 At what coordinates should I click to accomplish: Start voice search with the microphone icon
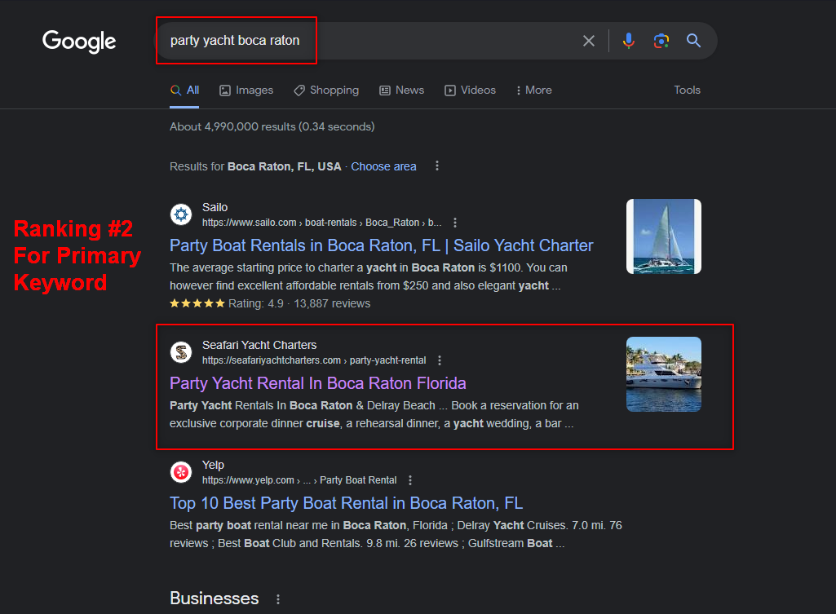pyautogui.click(x=629, y=41)
